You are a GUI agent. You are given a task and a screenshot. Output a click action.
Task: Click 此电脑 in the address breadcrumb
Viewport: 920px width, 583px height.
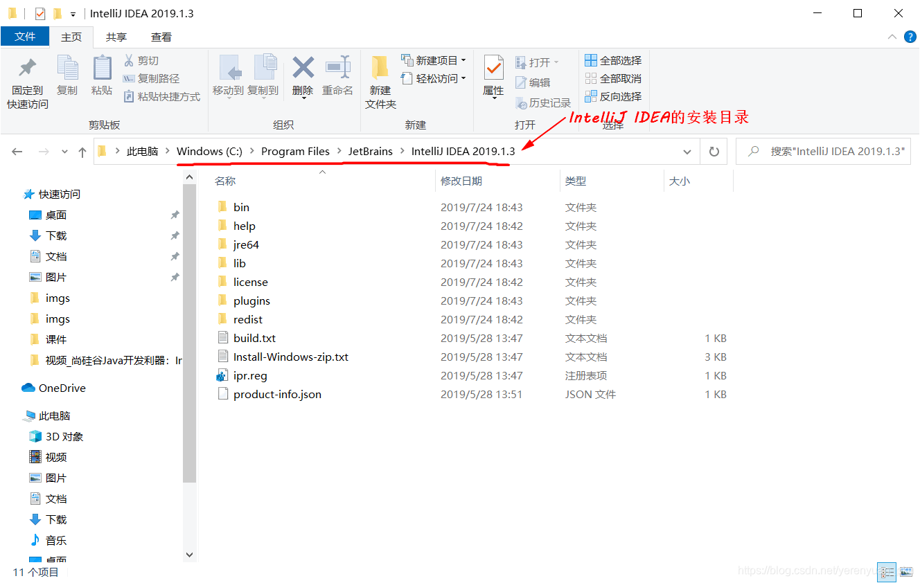[142, 151]
